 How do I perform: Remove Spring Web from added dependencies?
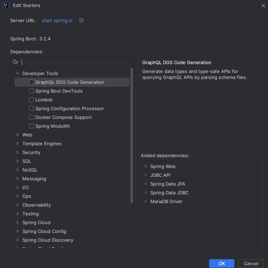tap(146, 166)
